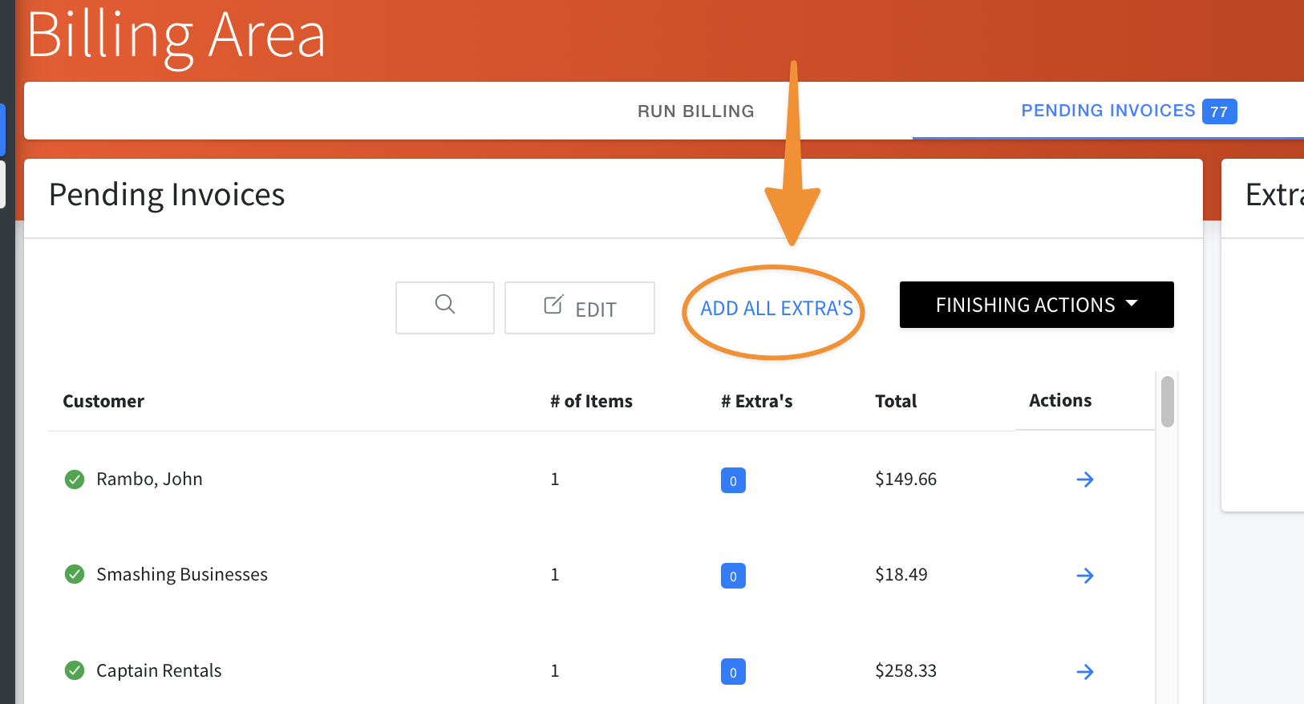
Task: Select customer name Captain Rentals
Action: [x=159, y=670]
